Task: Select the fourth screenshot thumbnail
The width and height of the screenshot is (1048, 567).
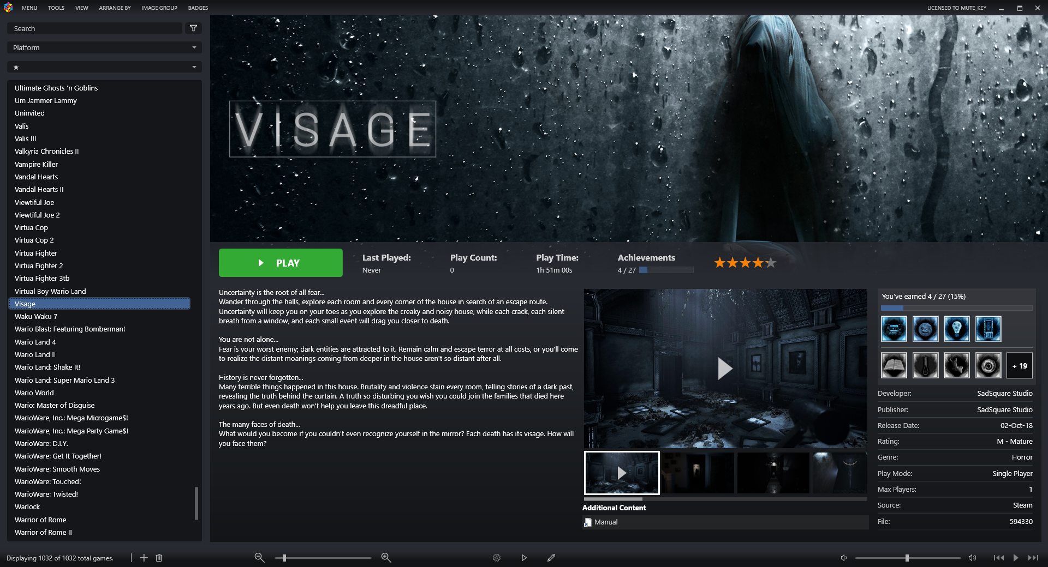Action: 840,473
